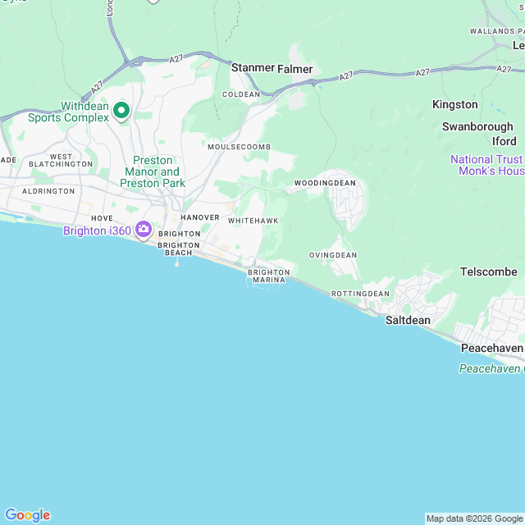The width and height of the screenshot is (525, 525).
Task: Click the Preston Manor and Preston Park label
Action: pyautogui.click(x=153, y=171)
